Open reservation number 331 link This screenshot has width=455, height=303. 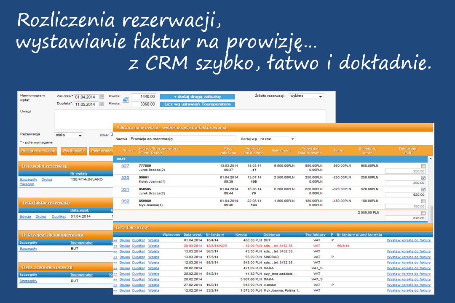click(125, 190)
